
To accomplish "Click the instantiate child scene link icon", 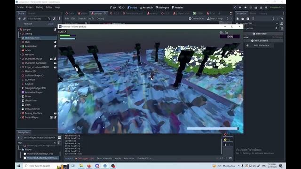I will tap(24, 19).
